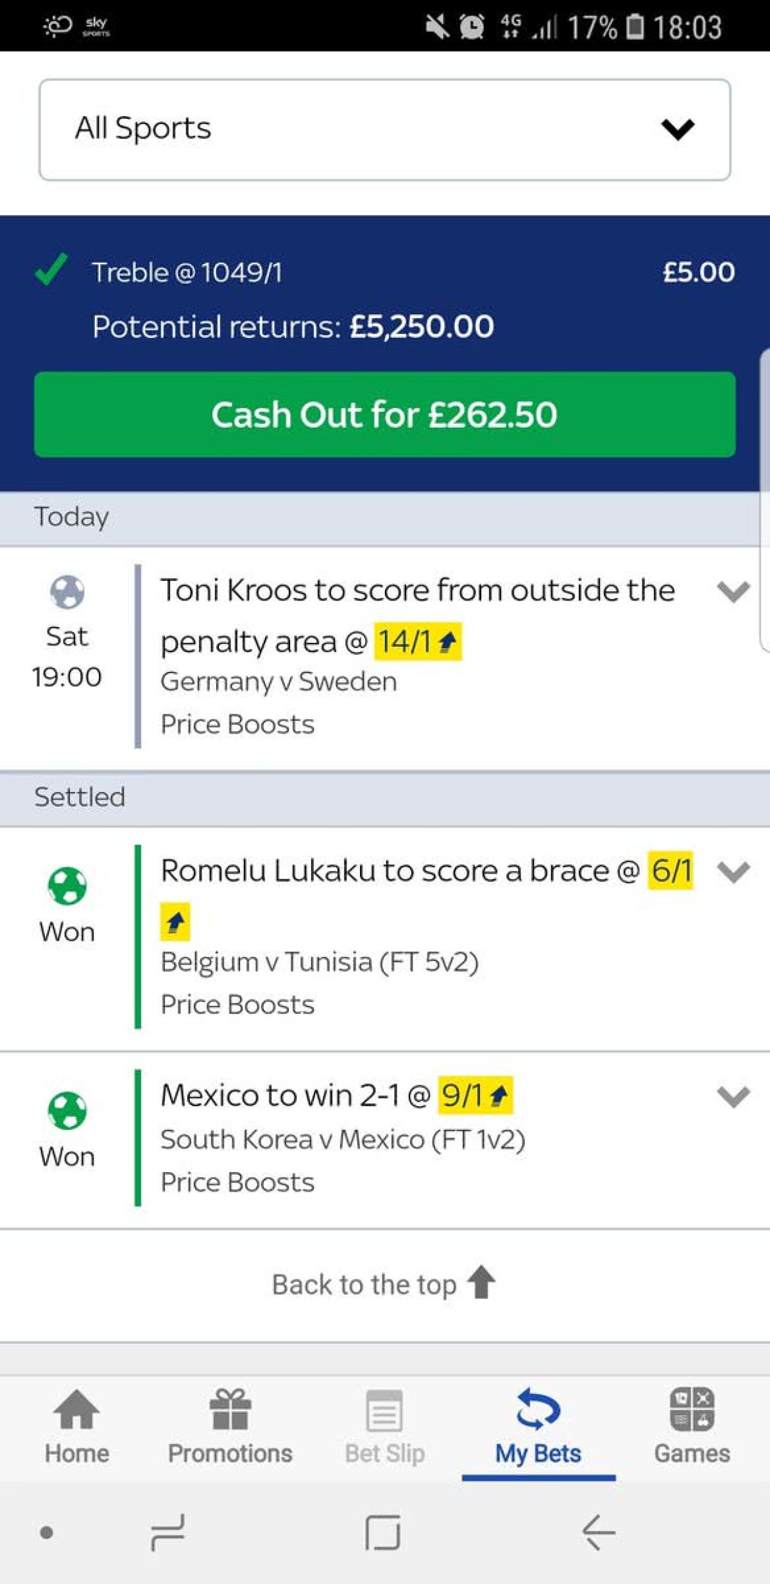Viewport: 770px width, 1584px height.
Task: Open the All Sports dropdown
Action: click(x=384, y=129)
